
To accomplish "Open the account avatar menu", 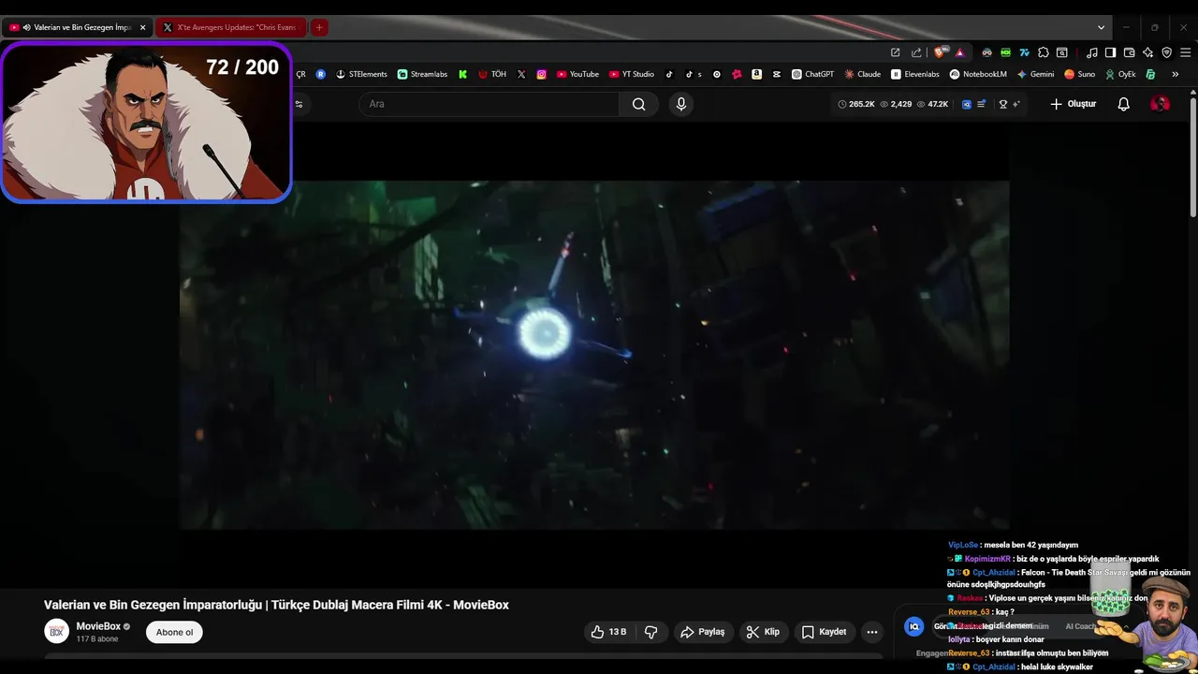I will point(1160,104).
